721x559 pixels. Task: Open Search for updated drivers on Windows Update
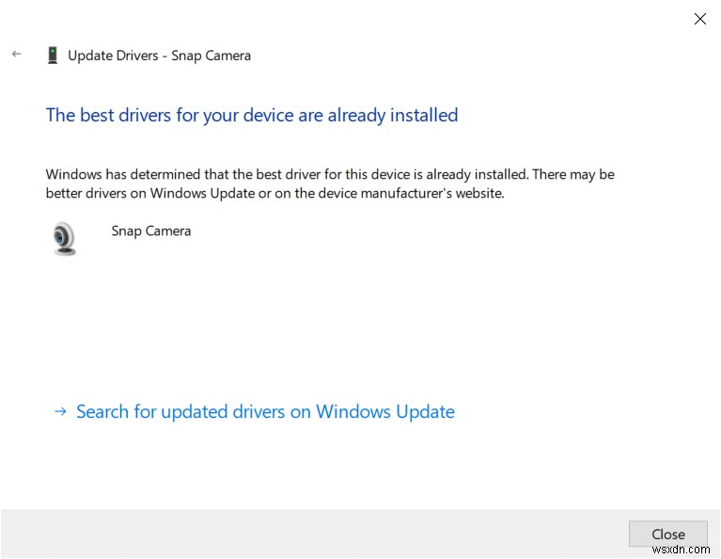(x=265, y=411)
